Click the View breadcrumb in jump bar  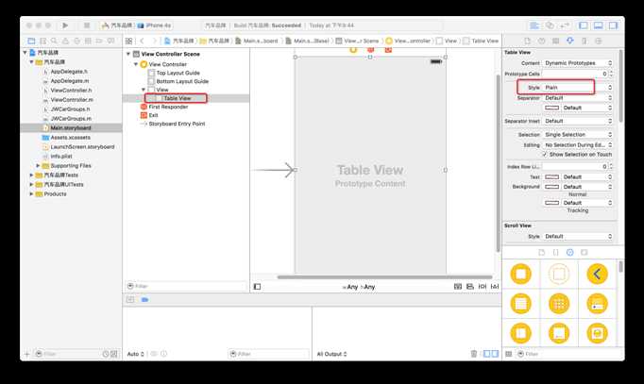pos(447,41)
